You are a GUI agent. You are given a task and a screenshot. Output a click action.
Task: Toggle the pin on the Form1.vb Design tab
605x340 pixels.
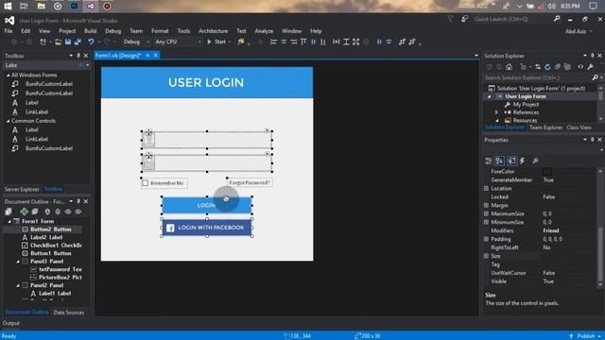click(x=147, y=56)
